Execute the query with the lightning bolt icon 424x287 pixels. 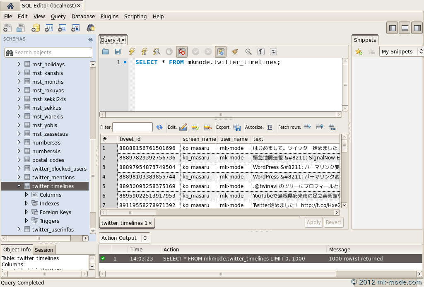(132, 52)
